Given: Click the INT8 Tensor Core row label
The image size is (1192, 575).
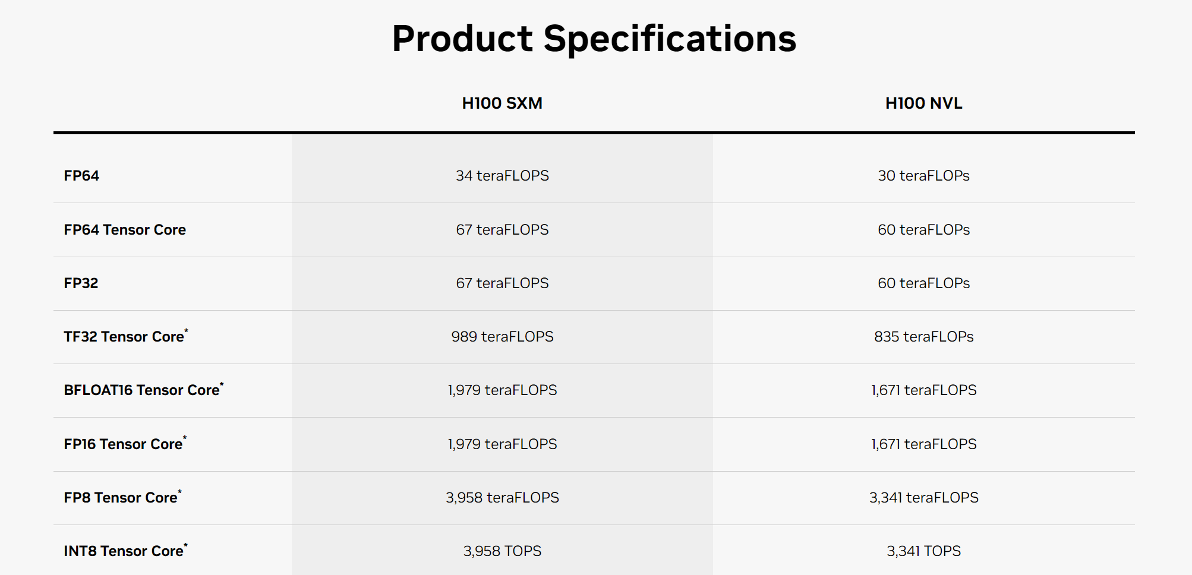Looking at the screenshot, I should pyautogui.click(x=124, y=551).
